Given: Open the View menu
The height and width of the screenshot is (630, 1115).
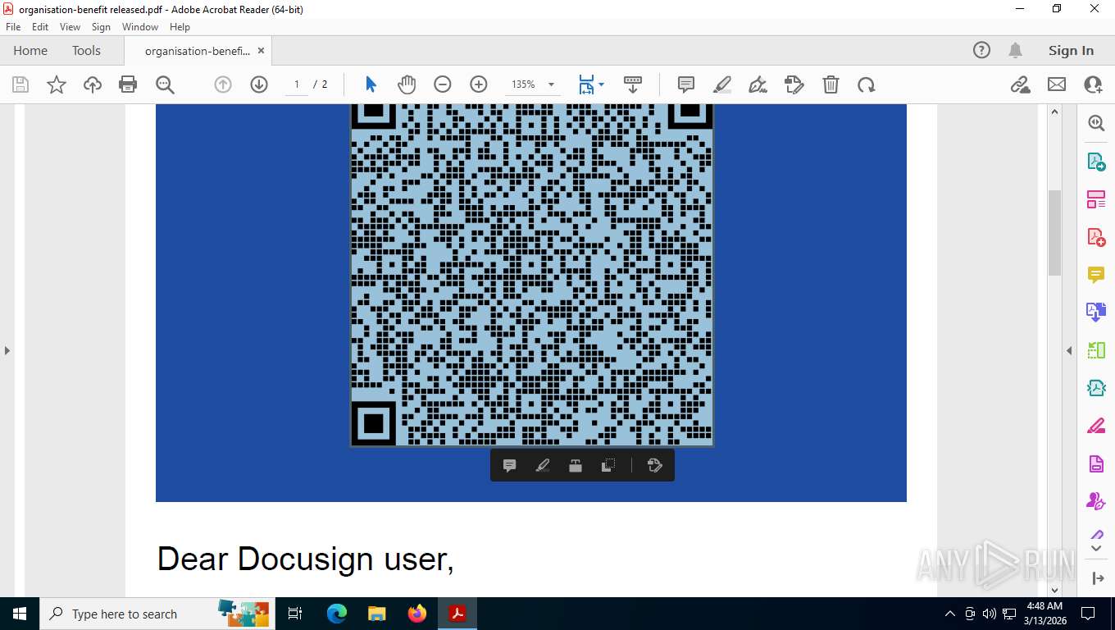Looking at the screenshot, I should 71,27.
